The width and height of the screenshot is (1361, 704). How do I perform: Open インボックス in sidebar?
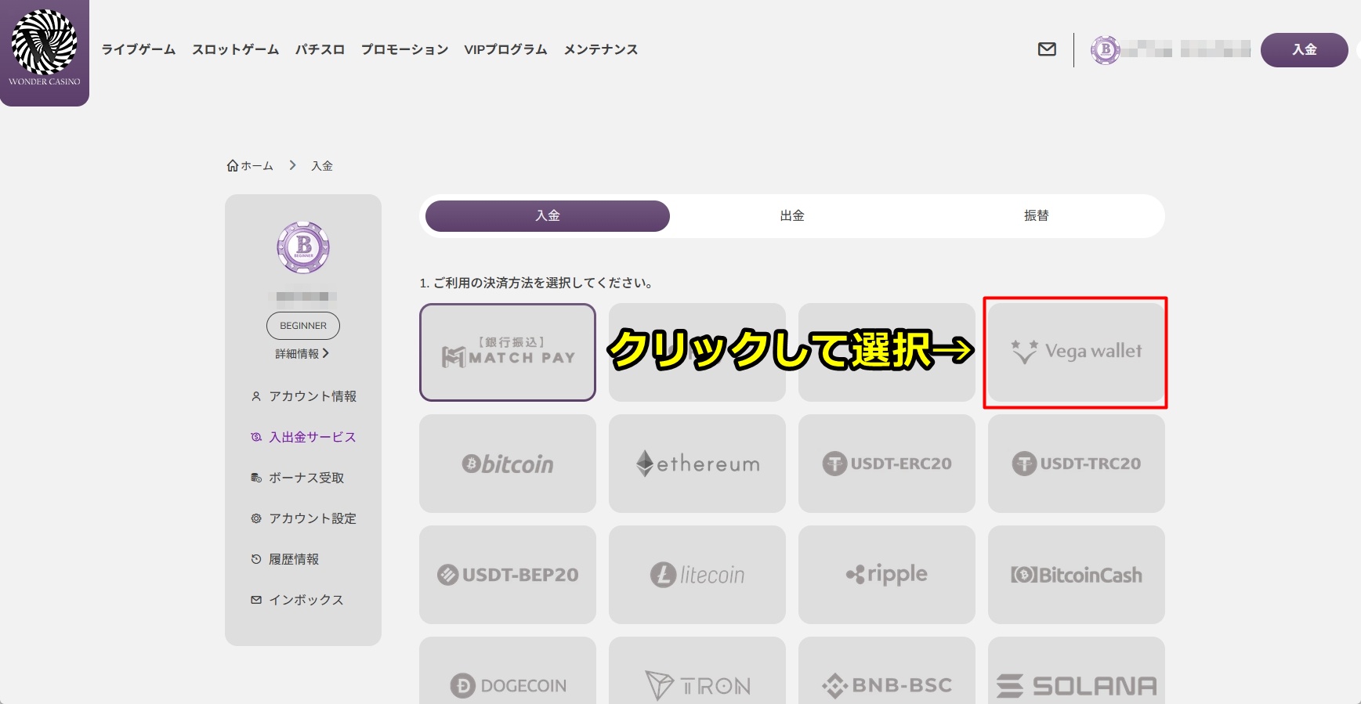(x=297, y=600)
